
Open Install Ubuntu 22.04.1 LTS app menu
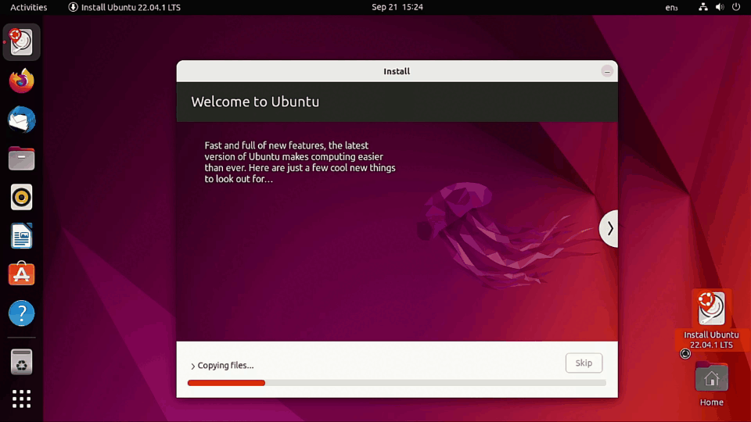(124, 7)
